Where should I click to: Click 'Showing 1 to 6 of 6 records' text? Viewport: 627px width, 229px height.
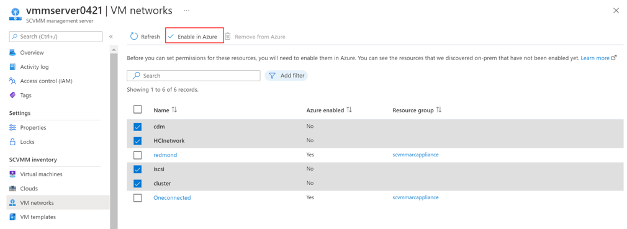(163, 90)
